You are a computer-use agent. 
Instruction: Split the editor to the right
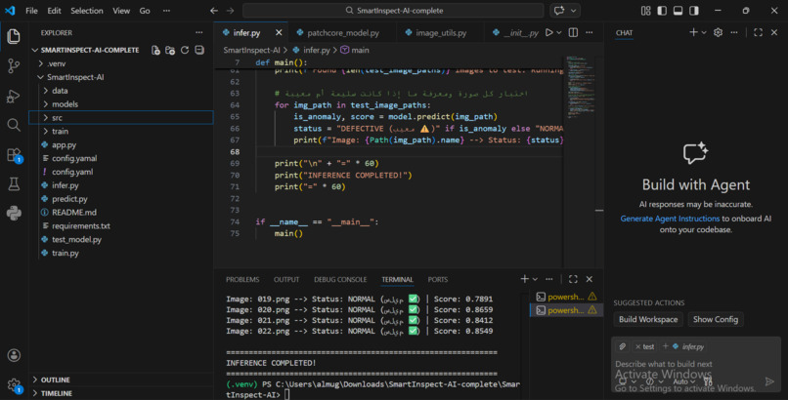[x=573, y=32]
